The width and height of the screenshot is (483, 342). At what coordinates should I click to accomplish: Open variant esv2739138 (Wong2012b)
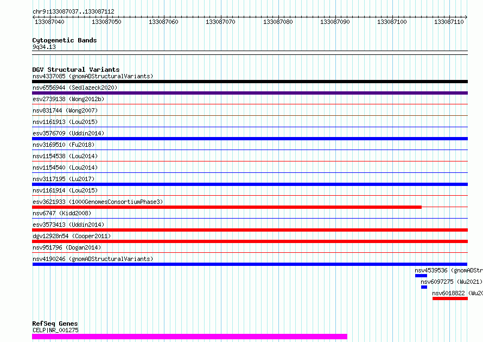click(x=68, y=99)
